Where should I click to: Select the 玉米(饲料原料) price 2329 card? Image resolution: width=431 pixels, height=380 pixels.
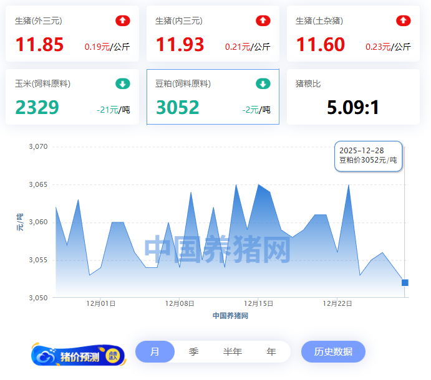point(72,97)
